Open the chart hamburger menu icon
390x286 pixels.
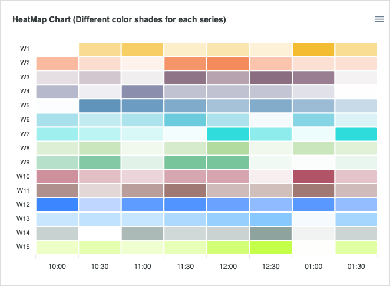click(379, 19)
